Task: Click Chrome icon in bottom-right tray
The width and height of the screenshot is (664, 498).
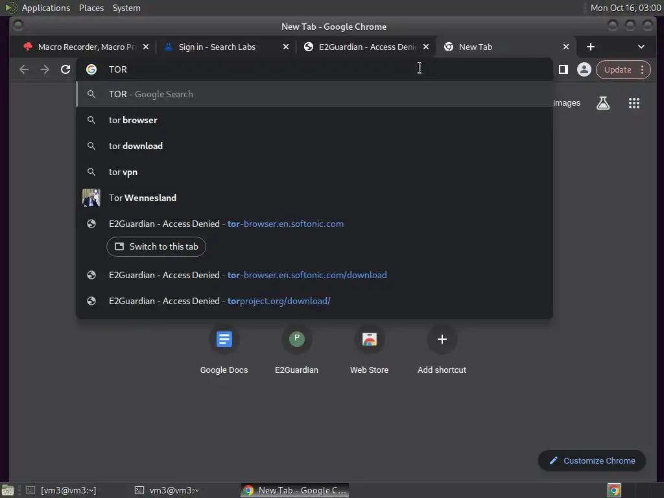Action: (614, 490)
